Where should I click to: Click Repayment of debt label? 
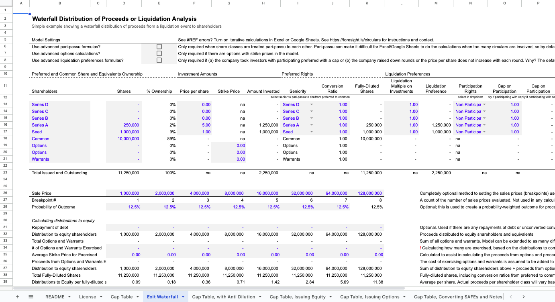(x=50, y=227)
